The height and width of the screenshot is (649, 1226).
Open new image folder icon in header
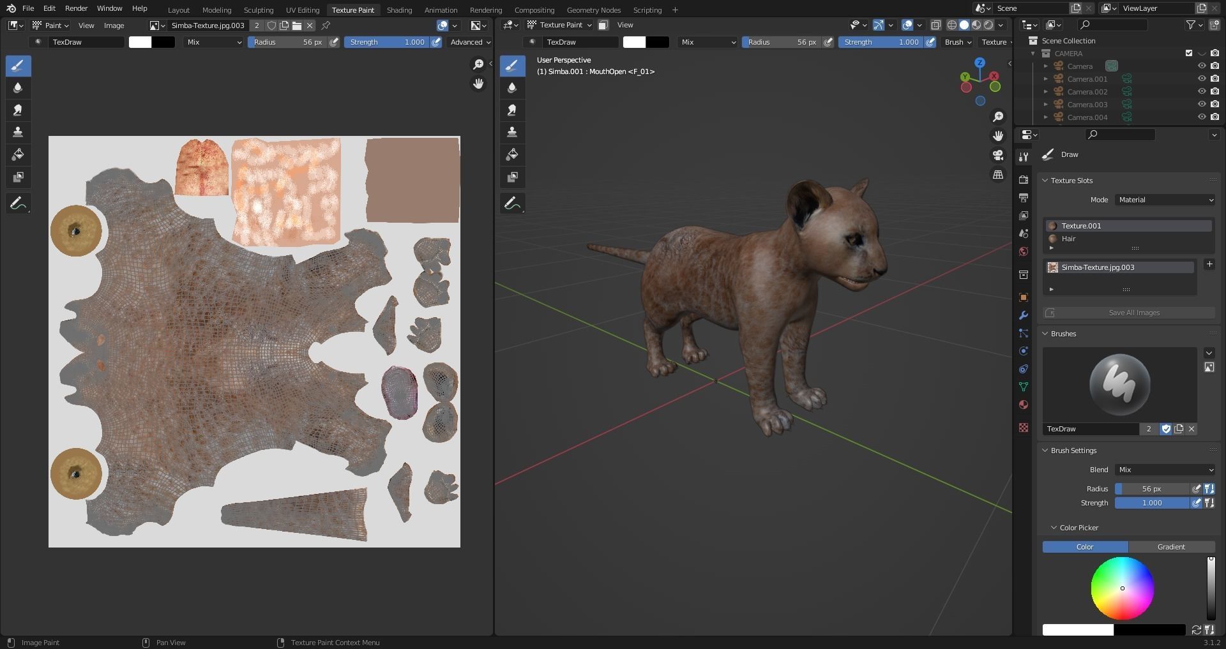(x=297, y=26)
